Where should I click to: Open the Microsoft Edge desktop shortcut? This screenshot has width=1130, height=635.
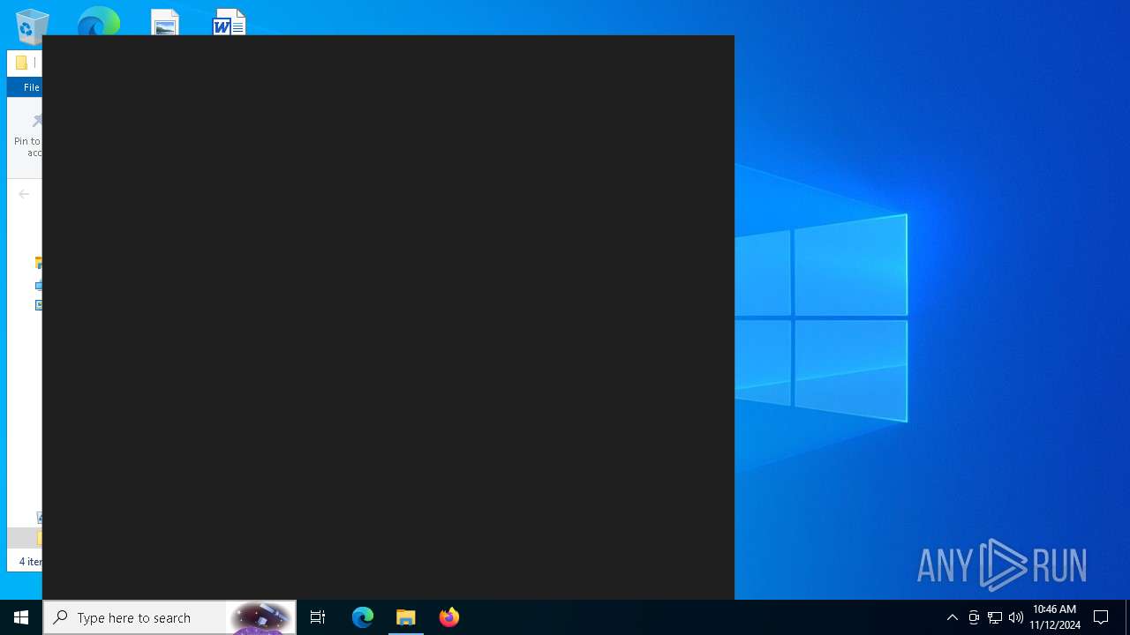pos(98,21)
